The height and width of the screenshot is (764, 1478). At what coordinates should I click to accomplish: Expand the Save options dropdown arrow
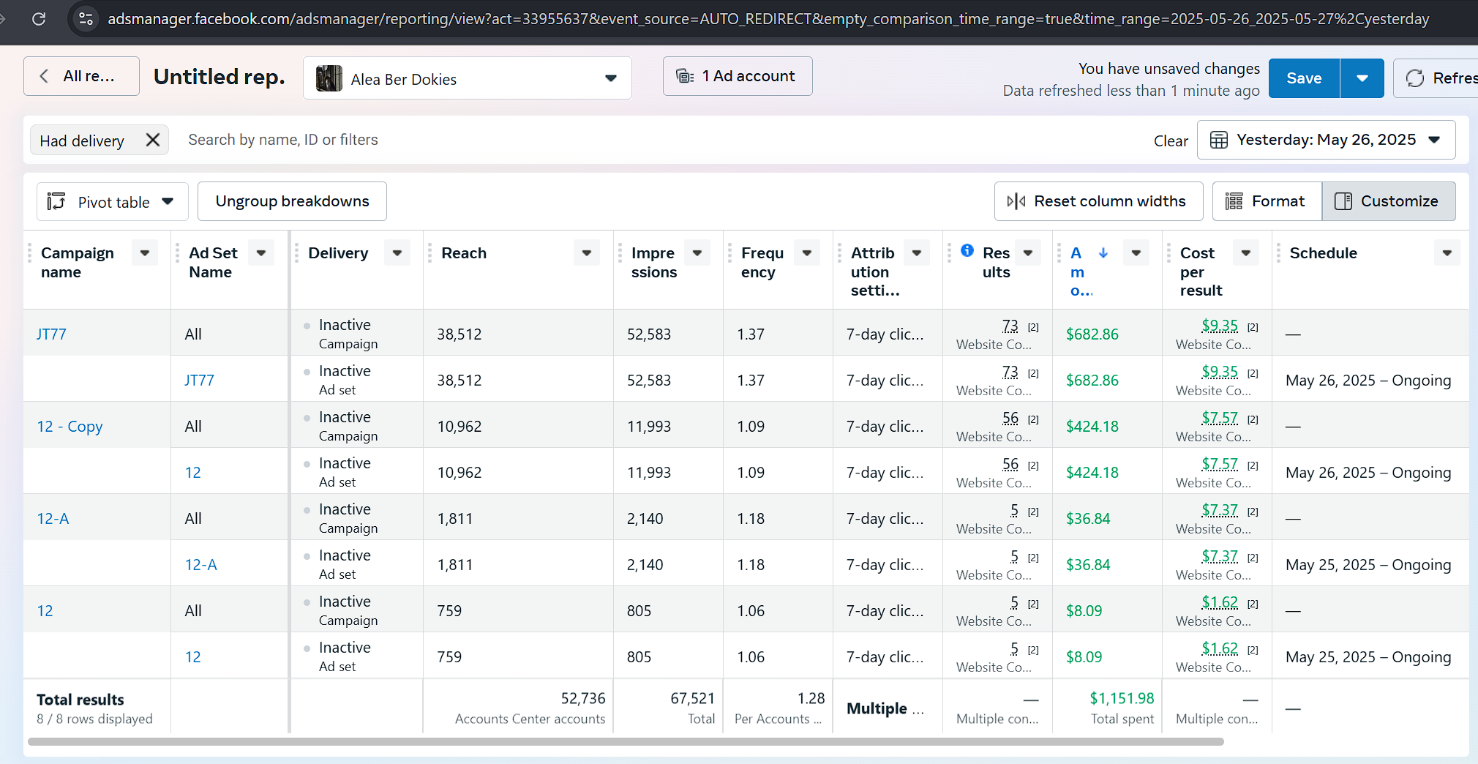coord(1362,78)
